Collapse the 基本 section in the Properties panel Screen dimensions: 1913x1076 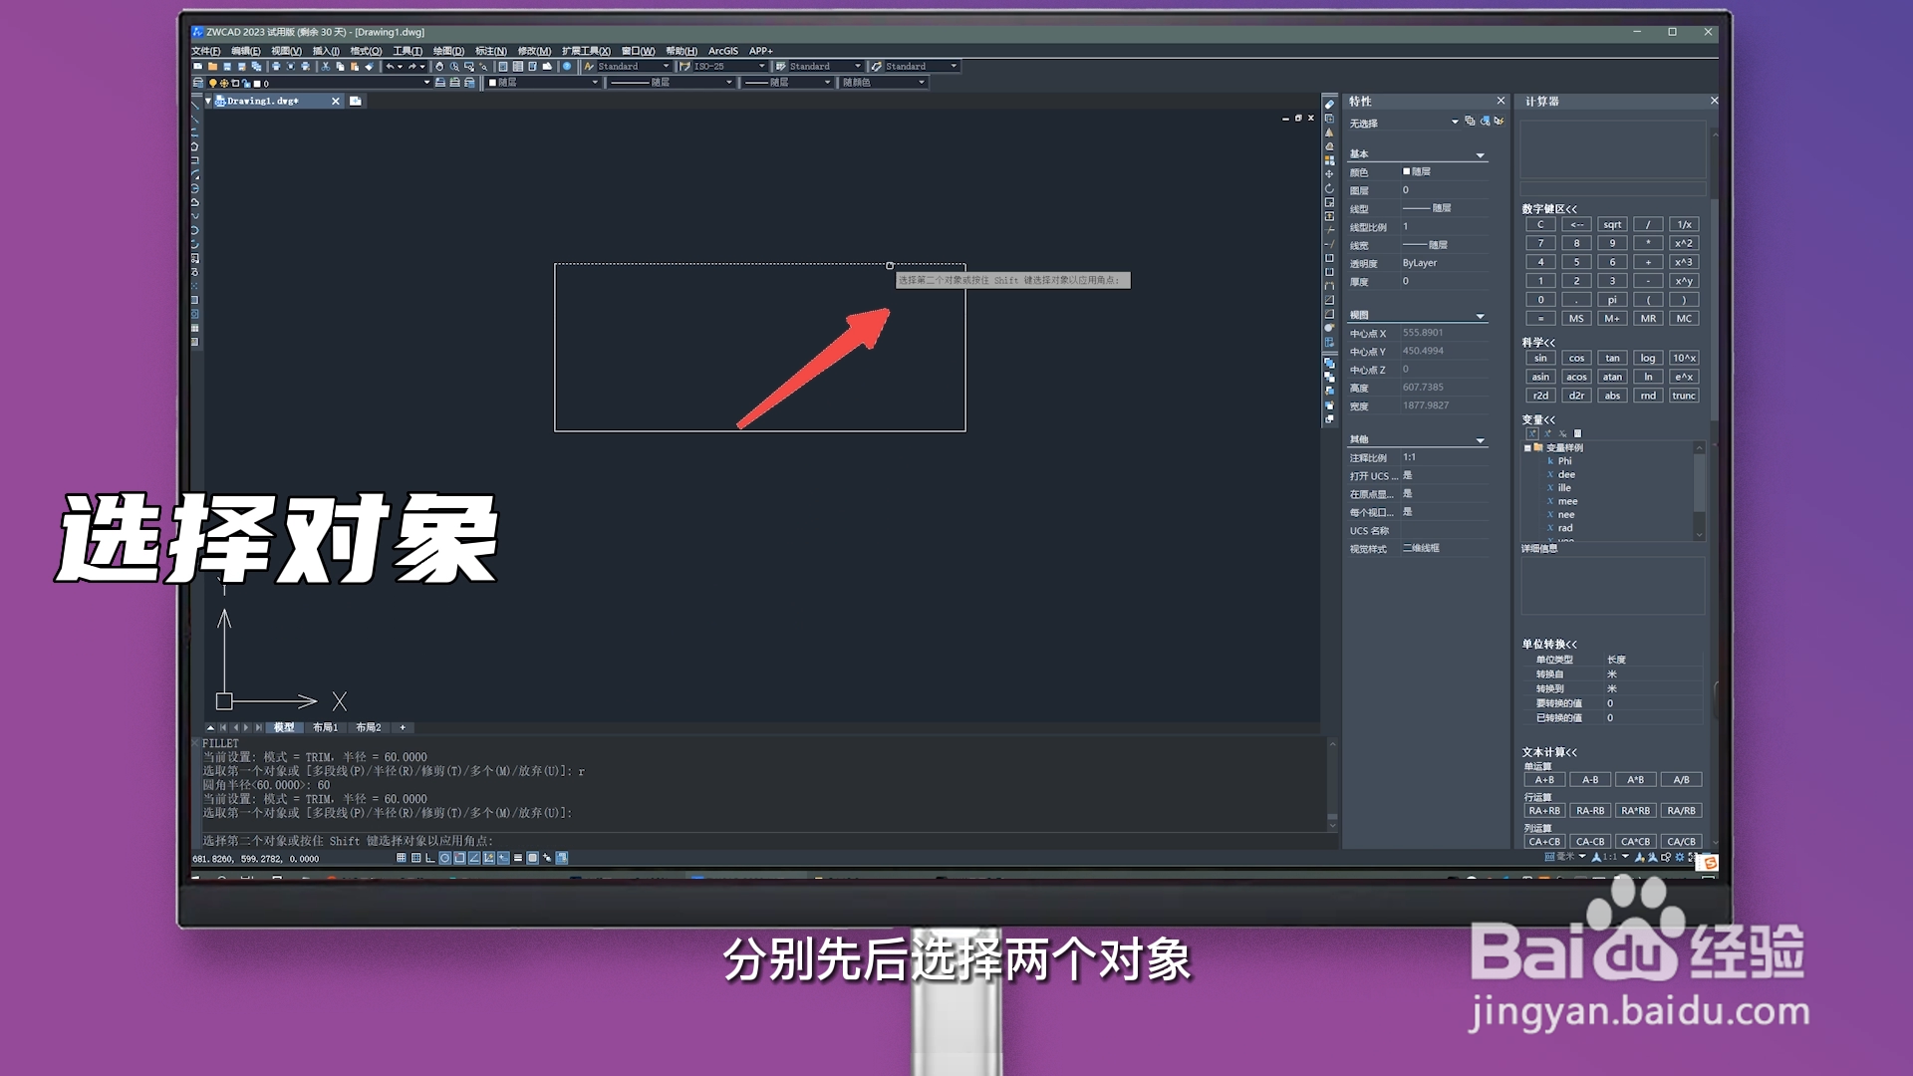(x=1481, y=154)
